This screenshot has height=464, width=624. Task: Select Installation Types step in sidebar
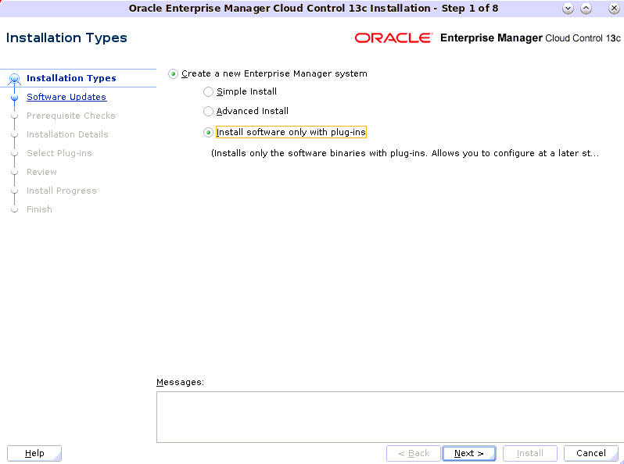[x=71, y=78]
